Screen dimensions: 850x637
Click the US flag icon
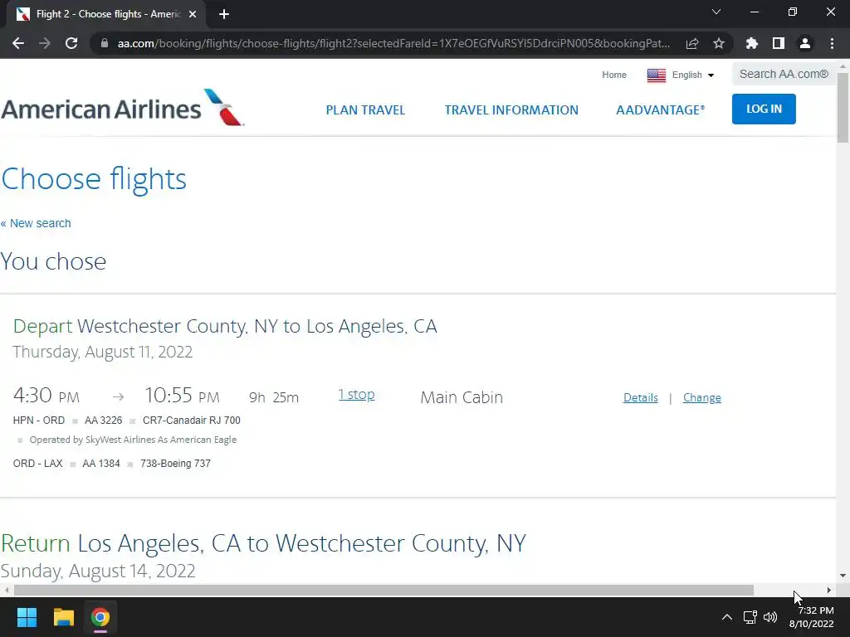pyautogui.click(x=656, y=75)
